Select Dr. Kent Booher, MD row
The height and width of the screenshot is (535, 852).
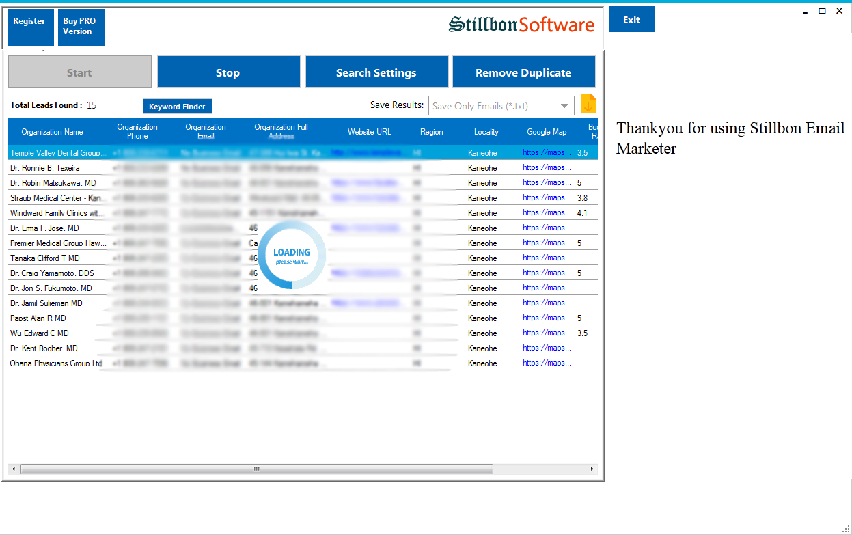coord(303,348)
